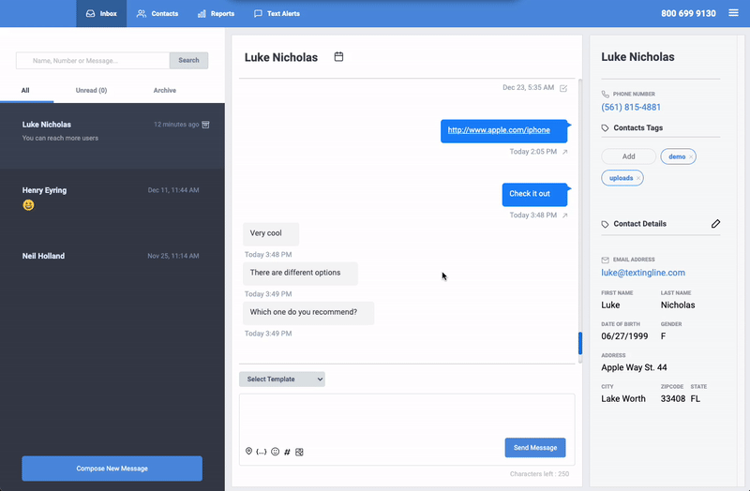Click the archive icon on Luke Nicholas conversation

(205, 125)
